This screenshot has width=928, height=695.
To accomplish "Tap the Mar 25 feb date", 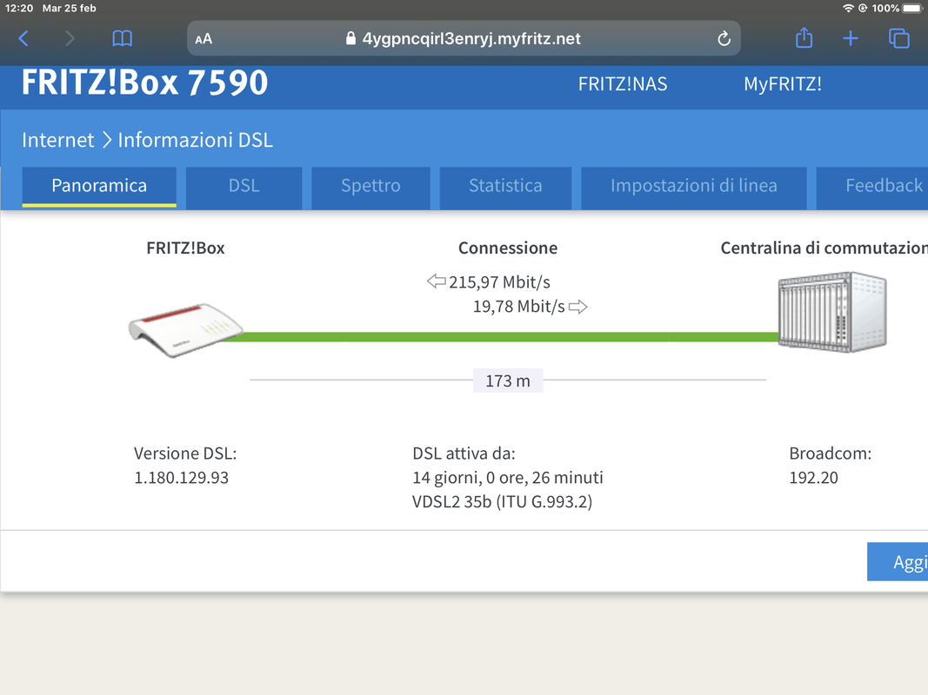I will click(x=70, y=9).
